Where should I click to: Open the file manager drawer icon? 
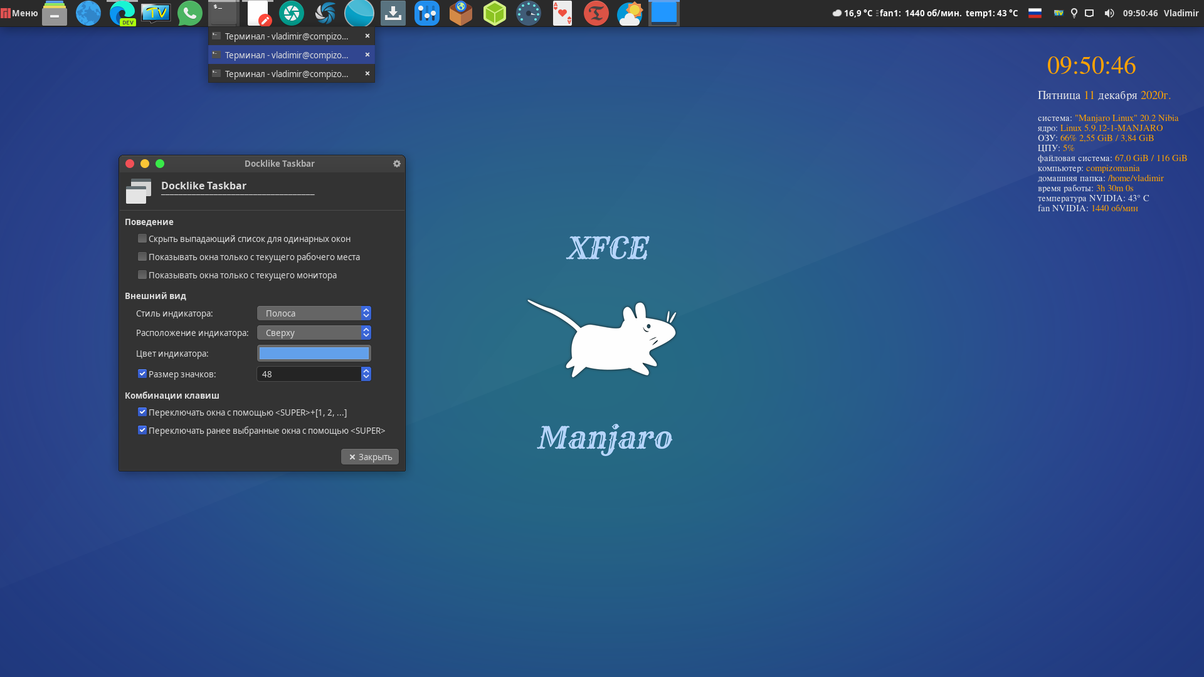(x=55, y=13)
